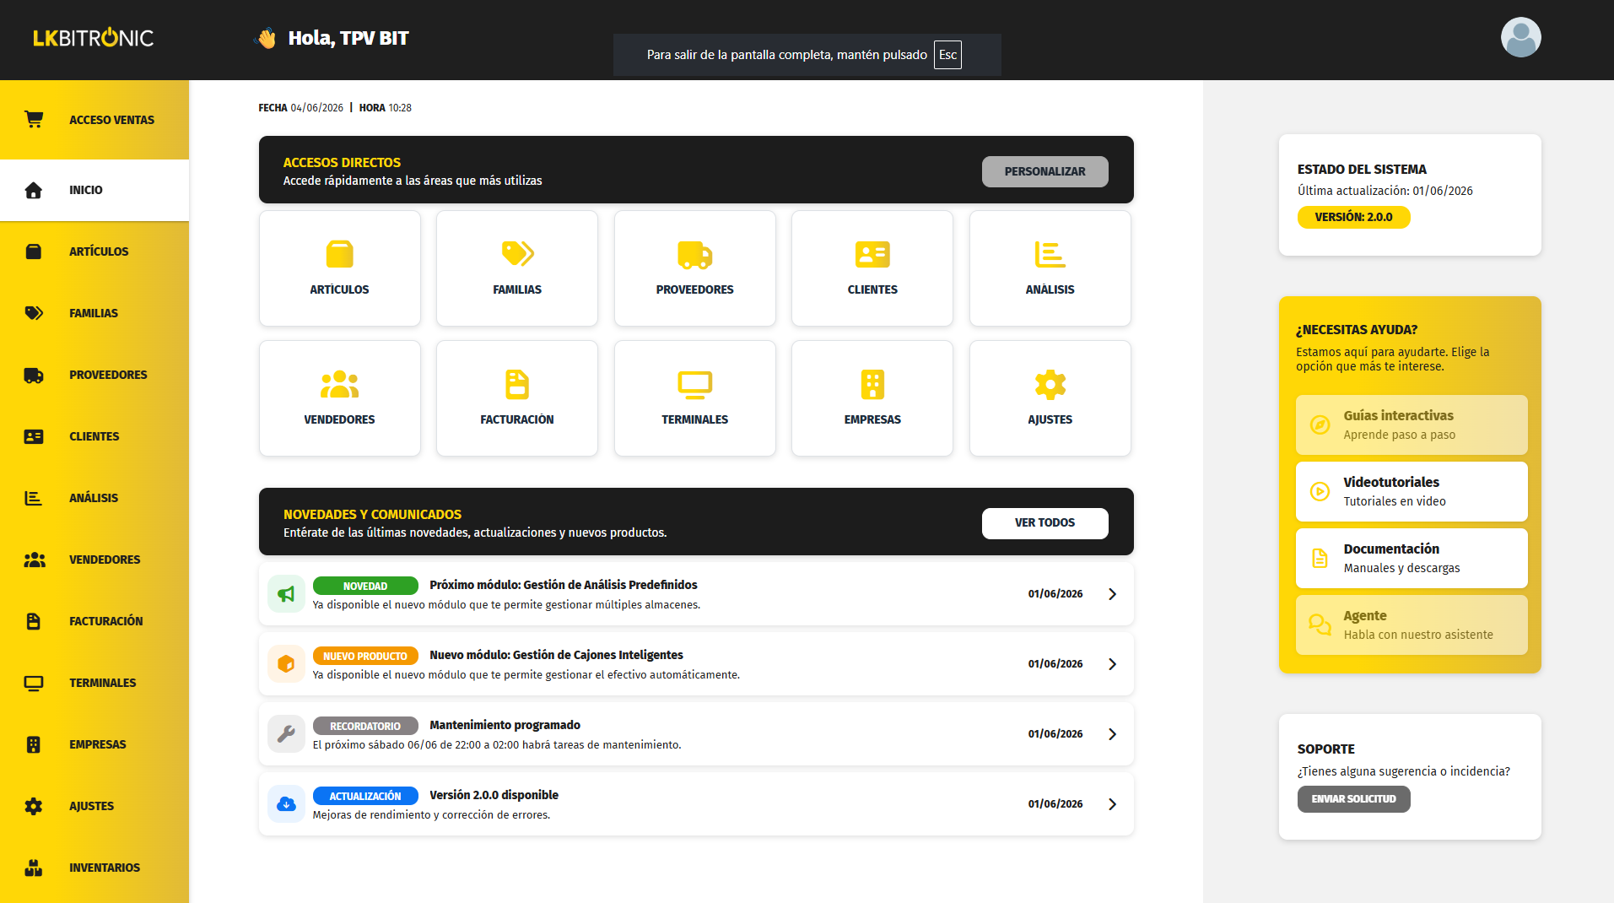
Task: Expand the Mantenimiento programado chevron
Action: pyautogui.click(x=1113, y=734)
